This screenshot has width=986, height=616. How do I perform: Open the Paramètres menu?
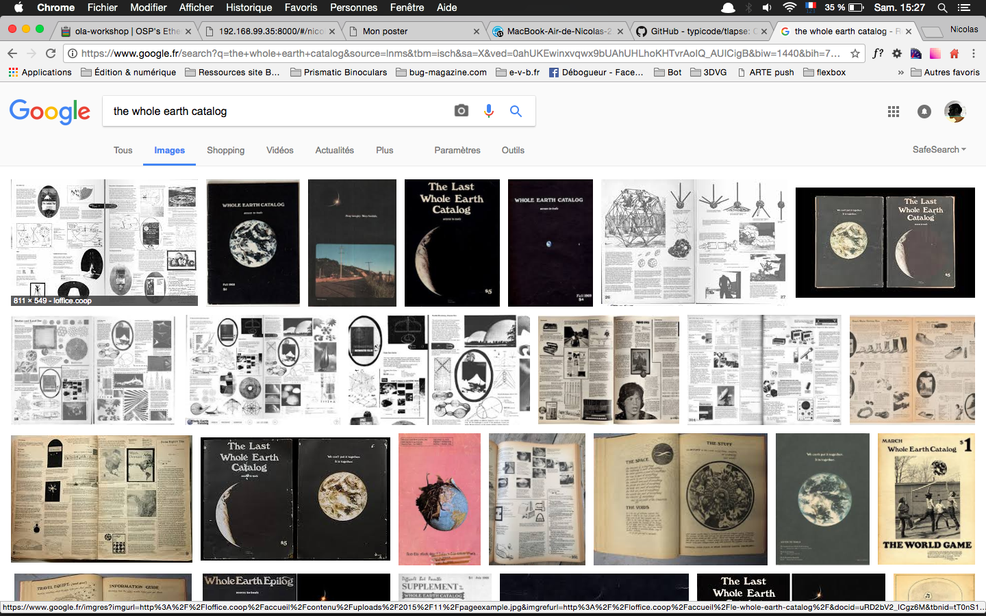click(x=457, y=150)
